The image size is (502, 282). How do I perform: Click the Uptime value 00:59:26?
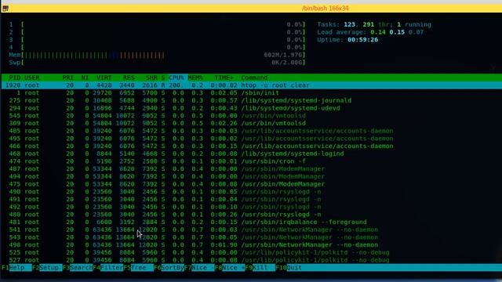pyautogui.click(x=362, y=40)
